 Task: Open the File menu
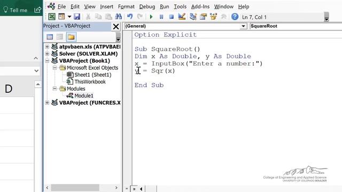61,7
